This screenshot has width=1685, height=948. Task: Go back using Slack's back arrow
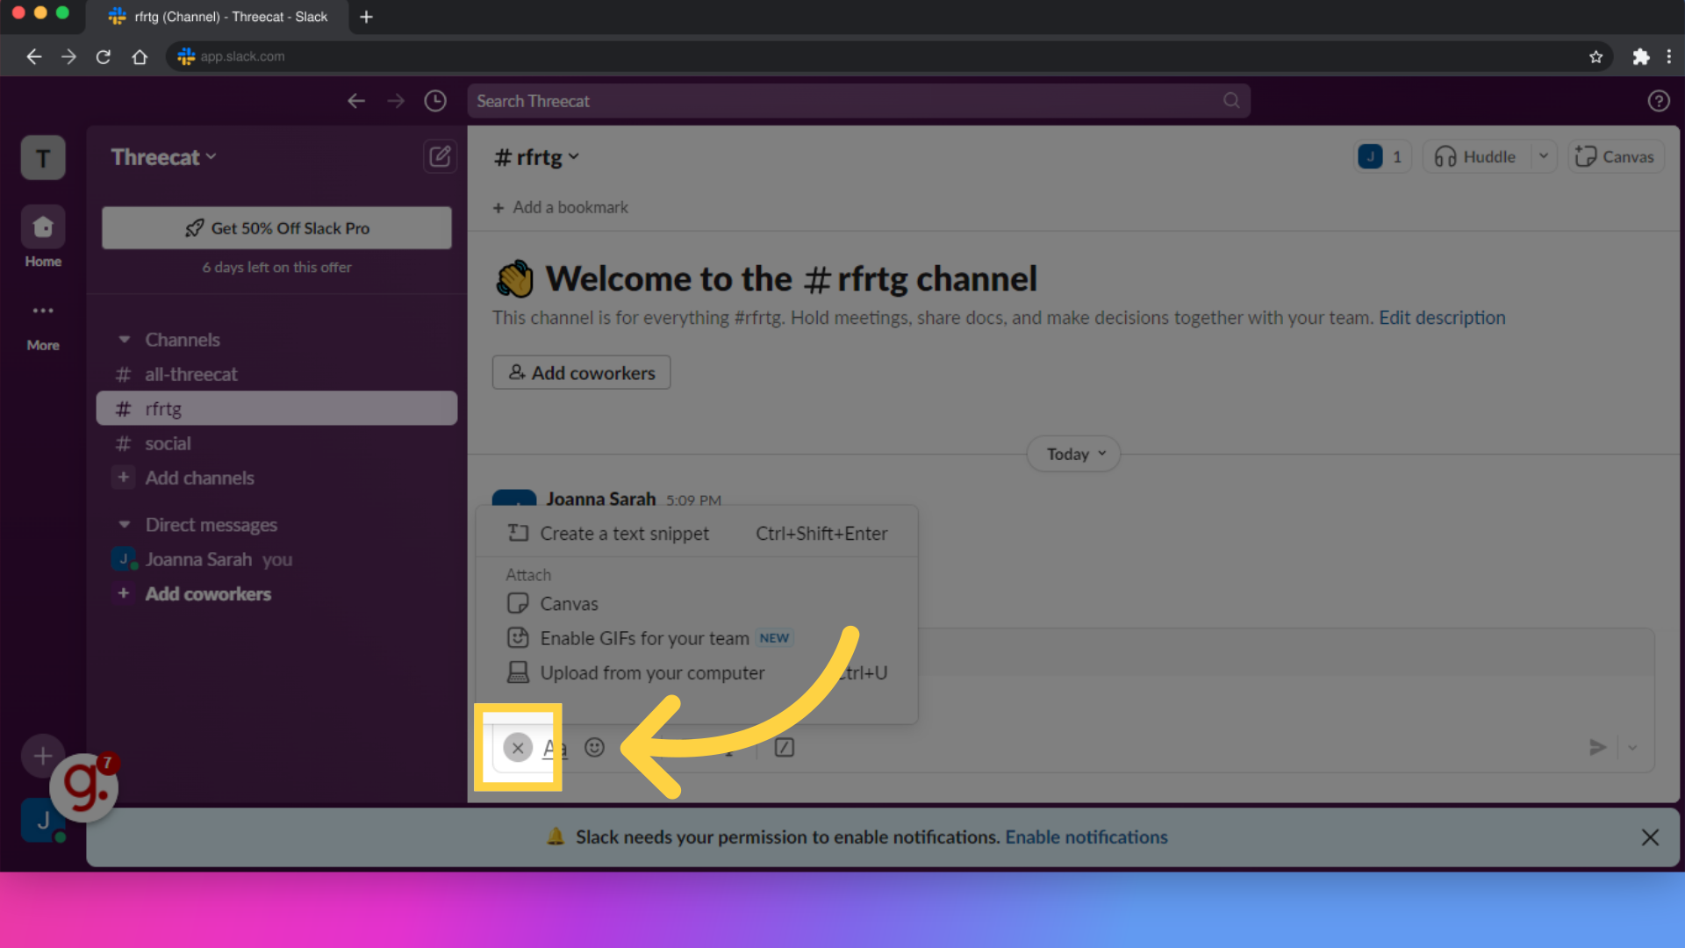coord(355,101)
